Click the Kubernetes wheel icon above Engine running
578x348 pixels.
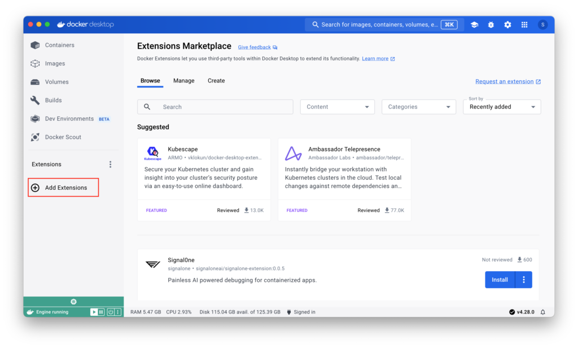[73, 302]
